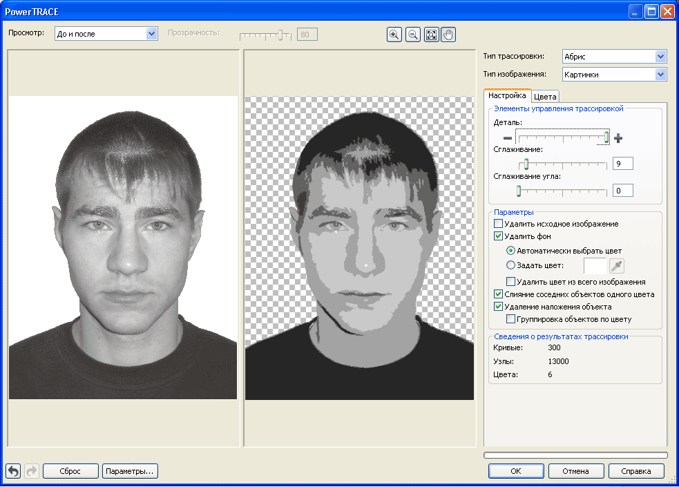Click the Сброс reset button
Viewport: 679px width, 487px height.
coord(70,471)
